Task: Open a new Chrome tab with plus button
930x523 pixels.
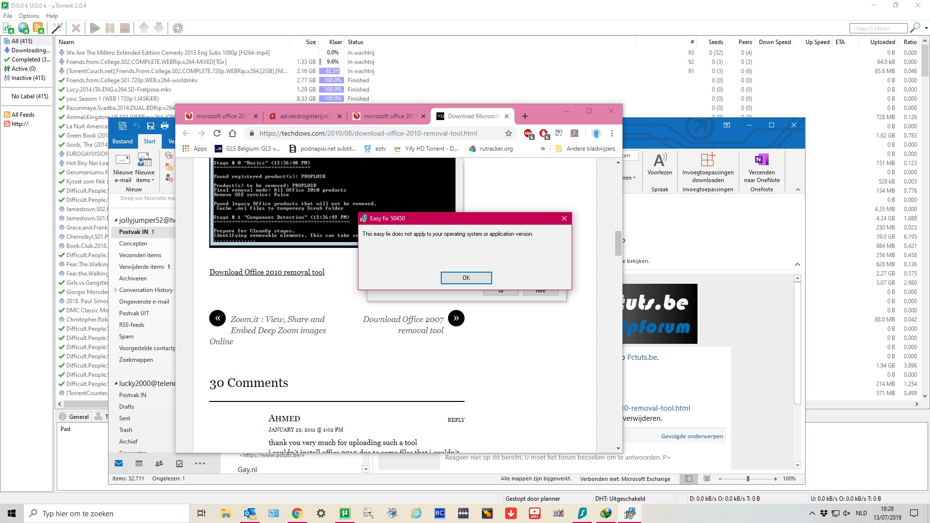Action: [x=525, y=116]
